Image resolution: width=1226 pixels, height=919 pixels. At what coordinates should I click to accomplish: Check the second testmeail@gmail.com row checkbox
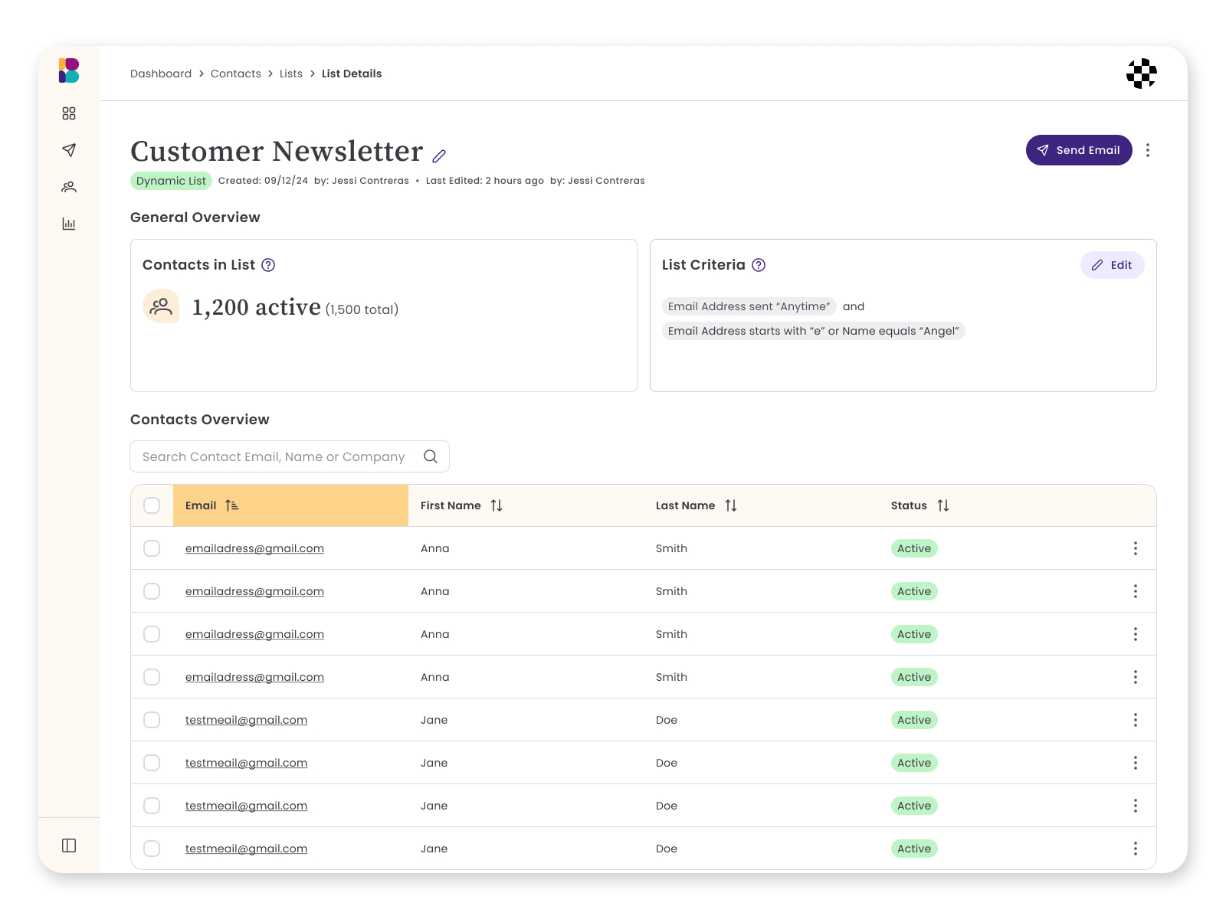point(152,763)
